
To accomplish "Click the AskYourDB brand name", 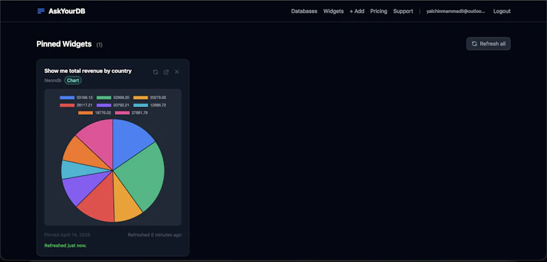I will point(66,11).
